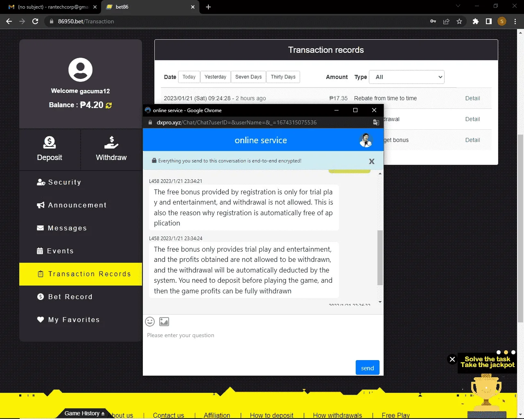The width and height of the screenshot is (524, 419).
Task: Open the Free Play footer link
Action: tap(395, 415)
